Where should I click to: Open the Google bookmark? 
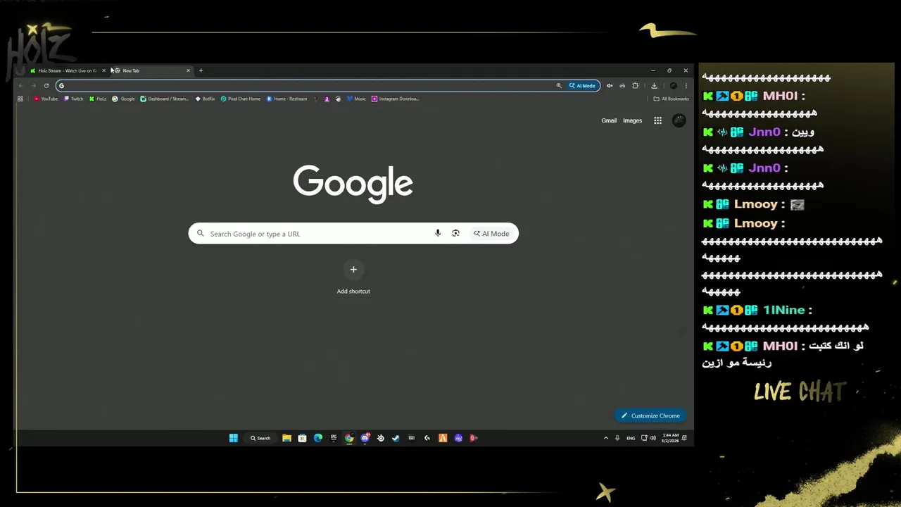(x=123, y=99)
